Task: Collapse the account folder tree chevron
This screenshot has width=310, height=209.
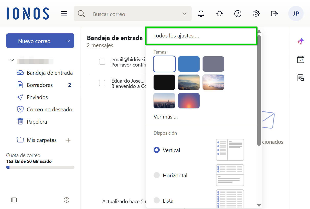Action: [12, 60]
